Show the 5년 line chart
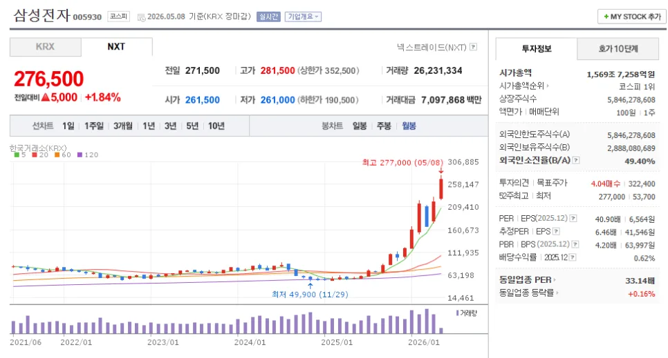 pyautogui.click(x=192, y=126)
